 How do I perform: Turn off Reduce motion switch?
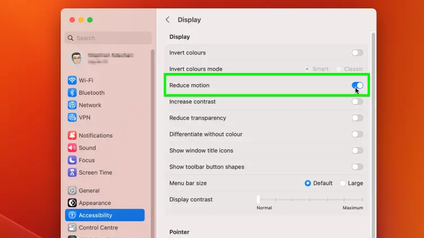pos(357,85)
